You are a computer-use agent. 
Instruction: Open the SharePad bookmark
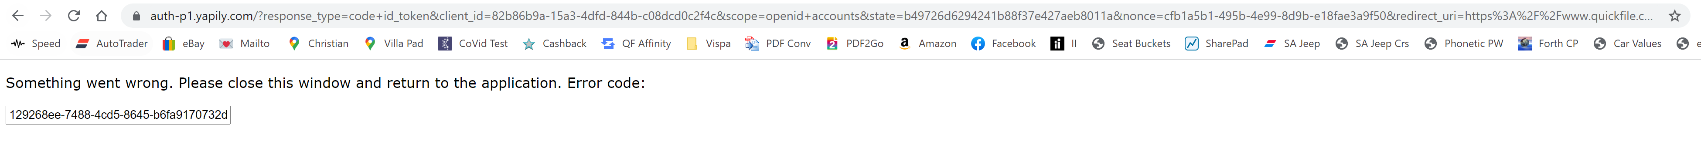coord(1216,44)
